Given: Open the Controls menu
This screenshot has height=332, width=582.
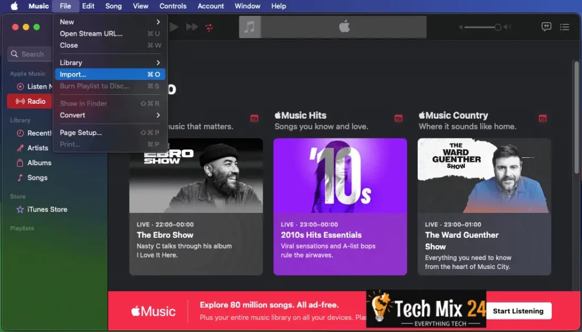Looking at the screenshot, I should [x=173, y=6].
